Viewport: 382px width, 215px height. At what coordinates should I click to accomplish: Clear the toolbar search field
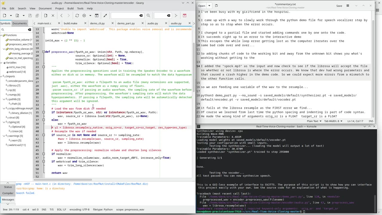(x=141, y=16)
